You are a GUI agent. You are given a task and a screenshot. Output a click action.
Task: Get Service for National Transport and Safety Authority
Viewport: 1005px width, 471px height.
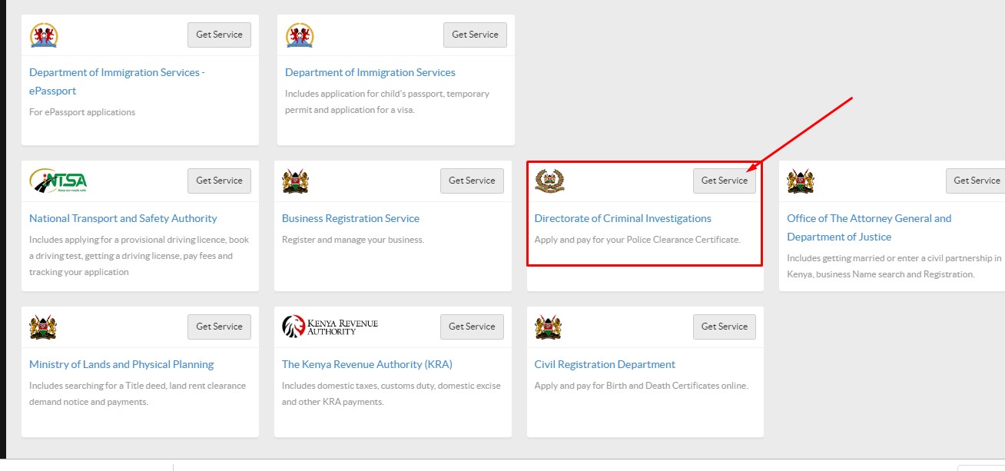point(219,181)
